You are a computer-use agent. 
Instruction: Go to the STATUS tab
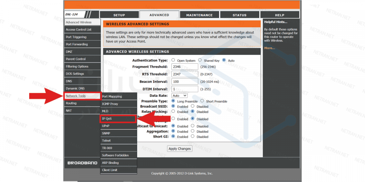pyautogui.click(x=239, y=15)
